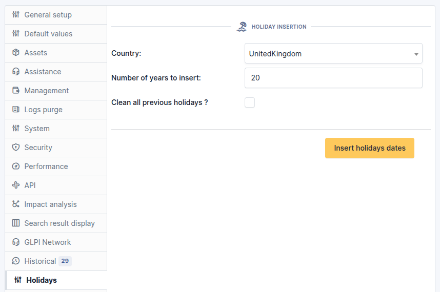
Task: Click the API plug icon
Action: [16, 185]
